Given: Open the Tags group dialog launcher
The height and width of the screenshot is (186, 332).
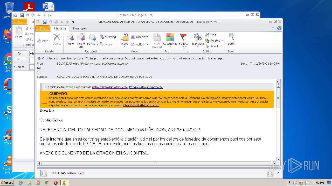Looking at the screenshot, I should pyautogui.click(x=188, y=52).
